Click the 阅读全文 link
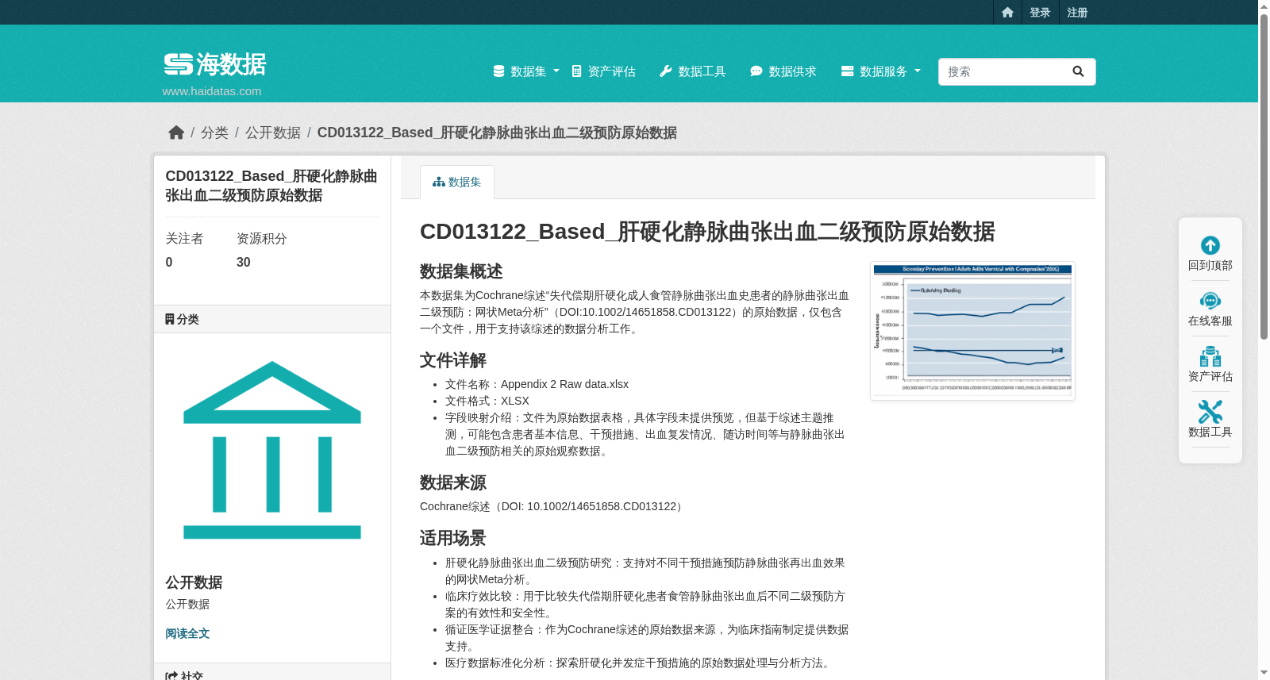The height and width of the screenshot is (680, 1270). (x=187, y=633)
